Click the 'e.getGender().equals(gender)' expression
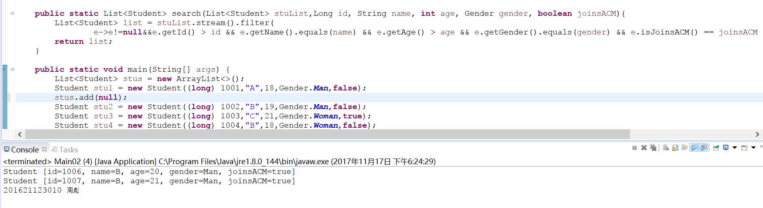763x208 pixels. point(542,32)
